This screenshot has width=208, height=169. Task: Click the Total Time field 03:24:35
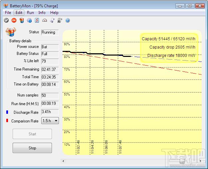coord(50,77)
